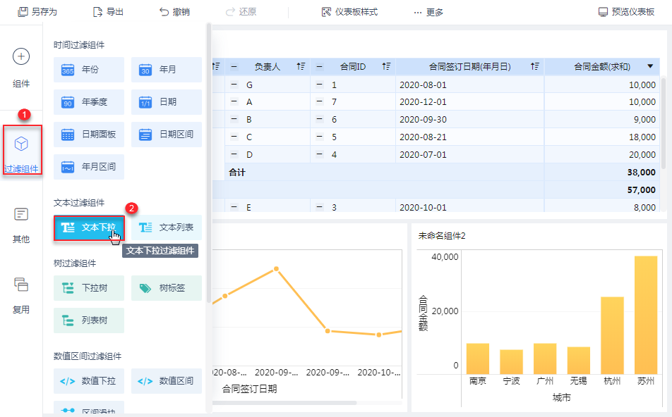The image size is (672, 417).
Task: Click the 杭州 bar in the chart
Action: (x=612, y=336)
